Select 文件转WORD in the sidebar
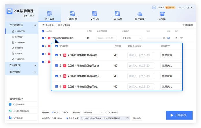 22,31
